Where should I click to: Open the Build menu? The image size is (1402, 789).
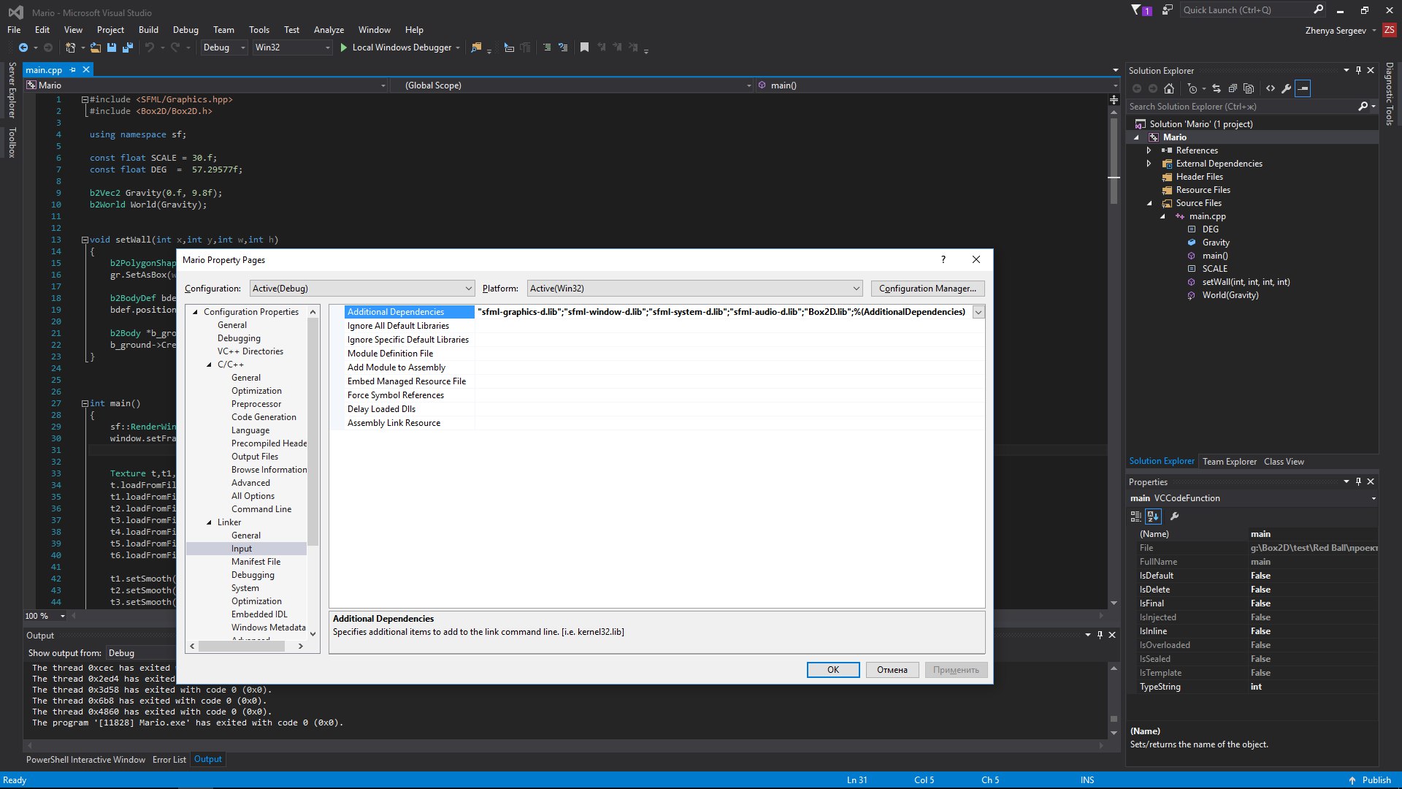[x=148, y=30]
